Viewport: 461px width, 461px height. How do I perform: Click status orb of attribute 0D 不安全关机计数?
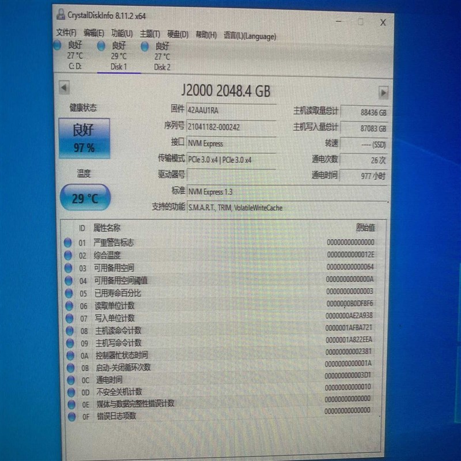[x=71, y=392]
